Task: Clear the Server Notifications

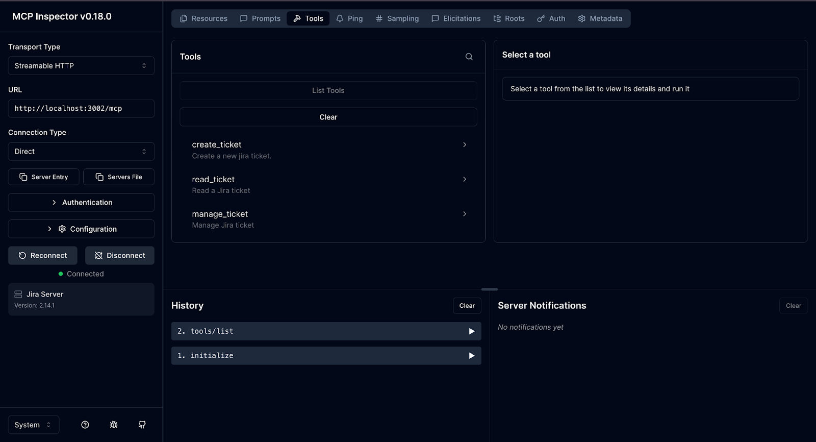Action: click(x=794, y=306)
